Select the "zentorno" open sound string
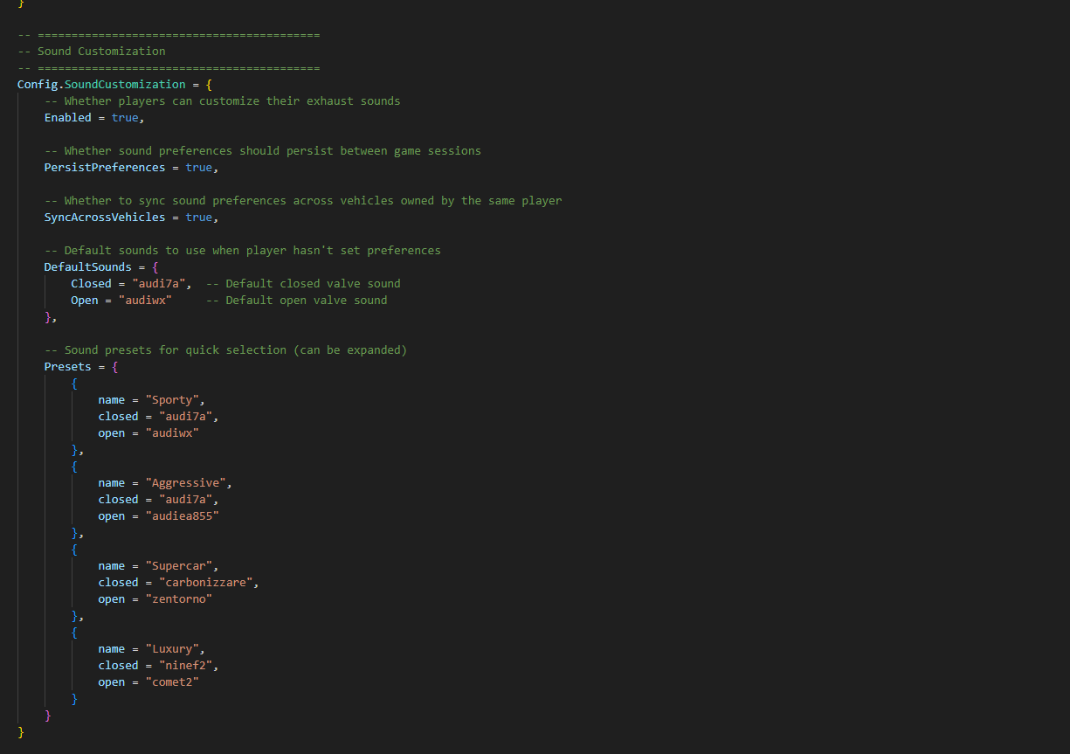 (179, 598)
